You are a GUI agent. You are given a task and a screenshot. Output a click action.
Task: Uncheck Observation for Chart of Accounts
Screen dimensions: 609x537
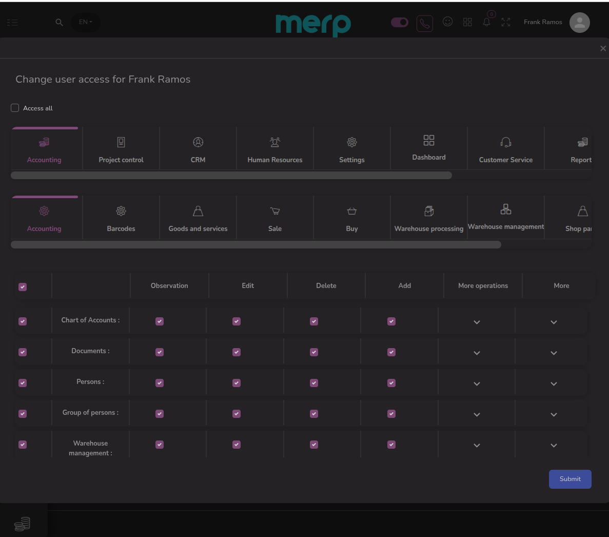click(x=160, y=321)
